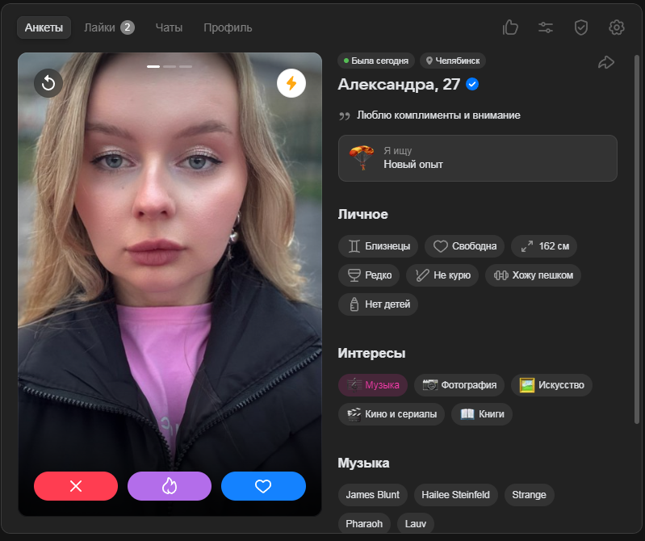Click the Strange music tag
Image resolution: width=645 pixels, height=541 pixels.
tap(529, 494)
